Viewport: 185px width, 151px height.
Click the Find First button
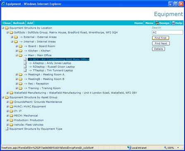pos(161,38)
